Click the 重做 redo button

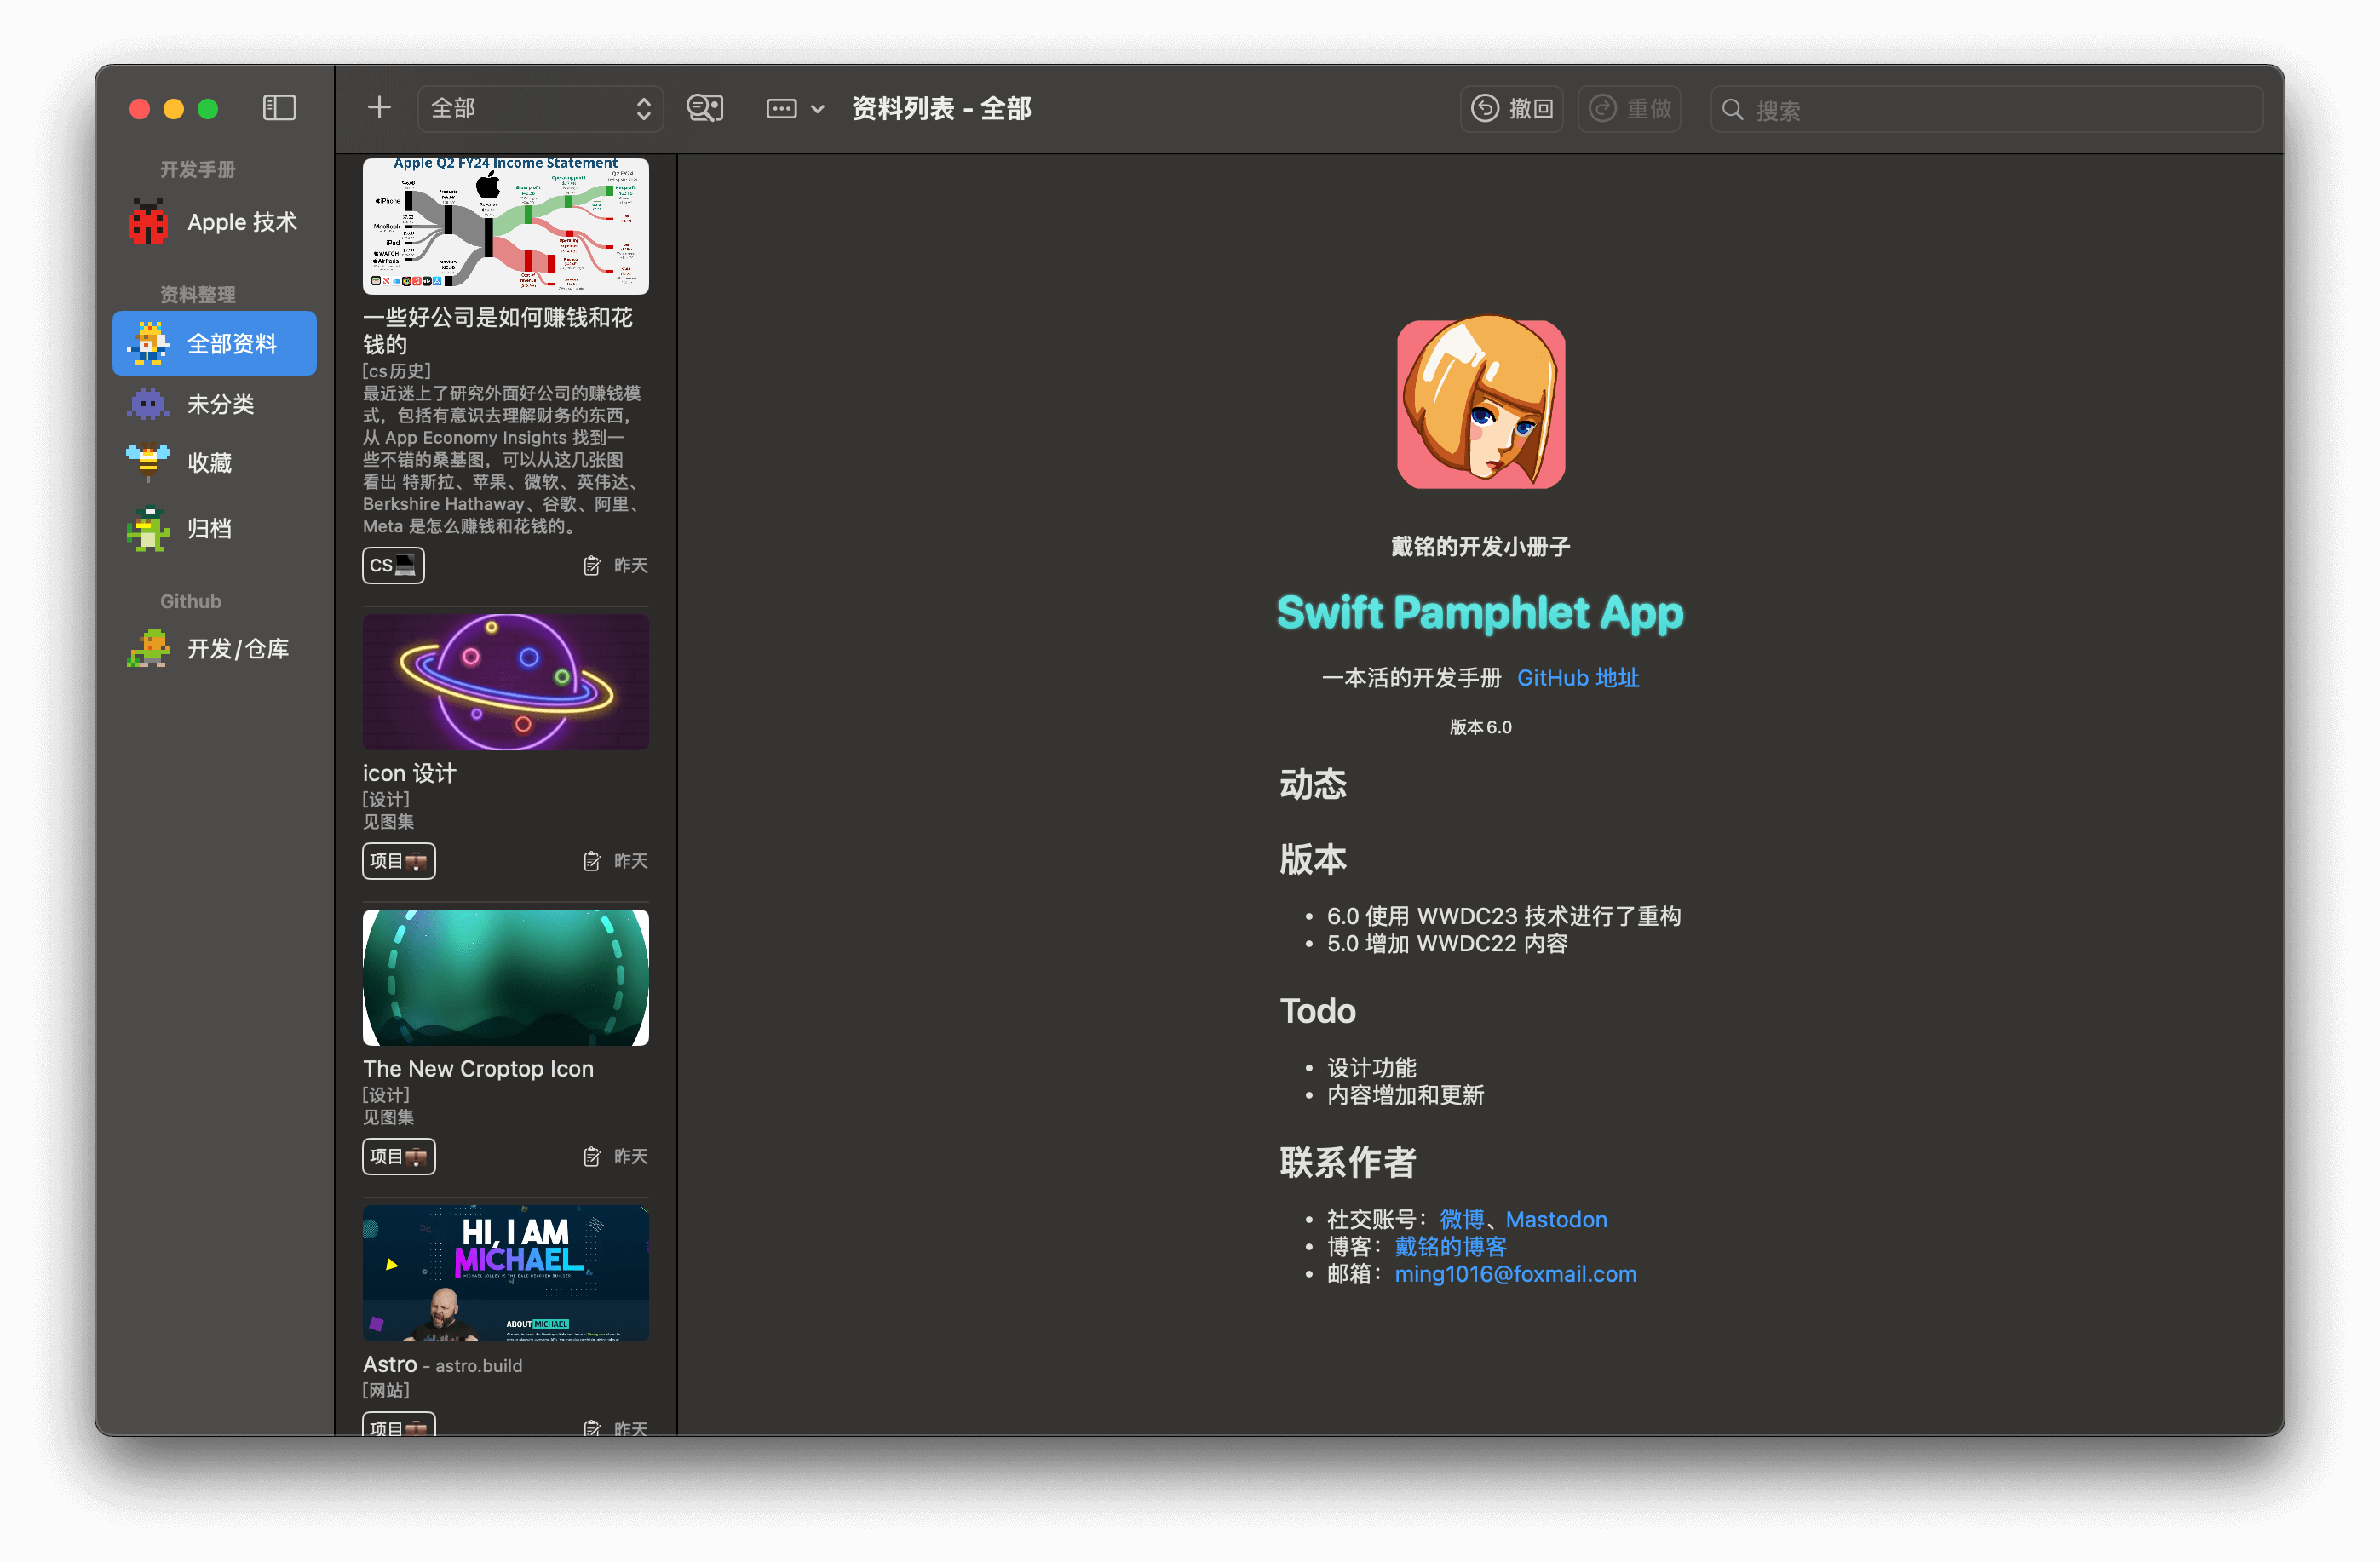1629,108
